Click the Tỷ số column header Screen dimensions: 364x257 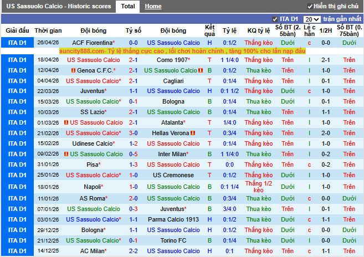134,30
